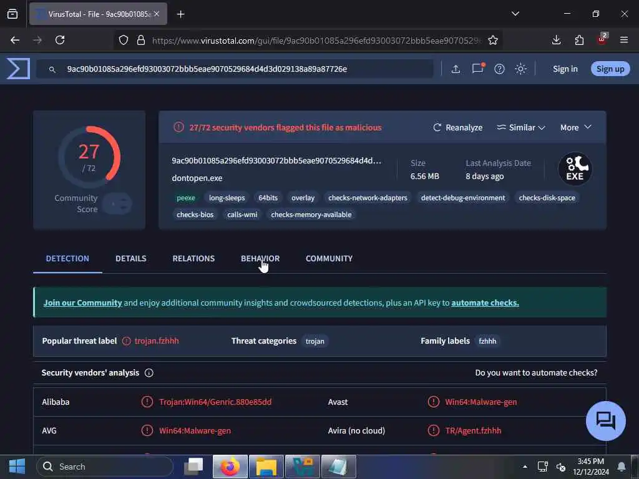
Task: Click the peexe tag
Action: tap(186, 198)
